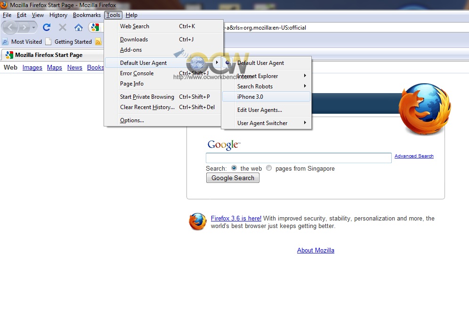
Task: Open the 'Firefox 3.6 is here!' link
Action: [236, 218]
